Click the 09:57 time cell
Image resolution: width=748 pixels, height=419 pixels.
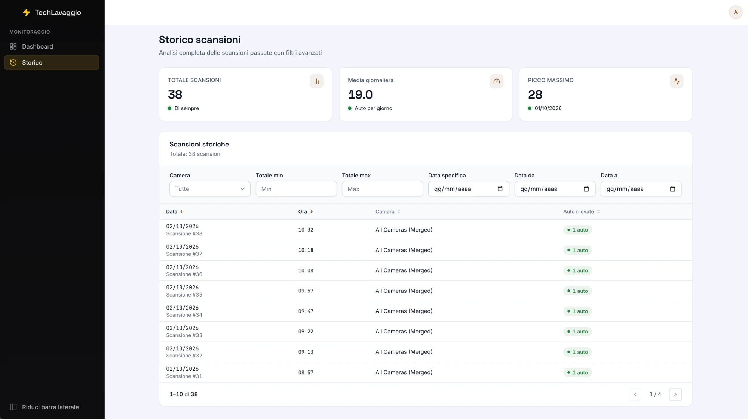tap(306, 291)
